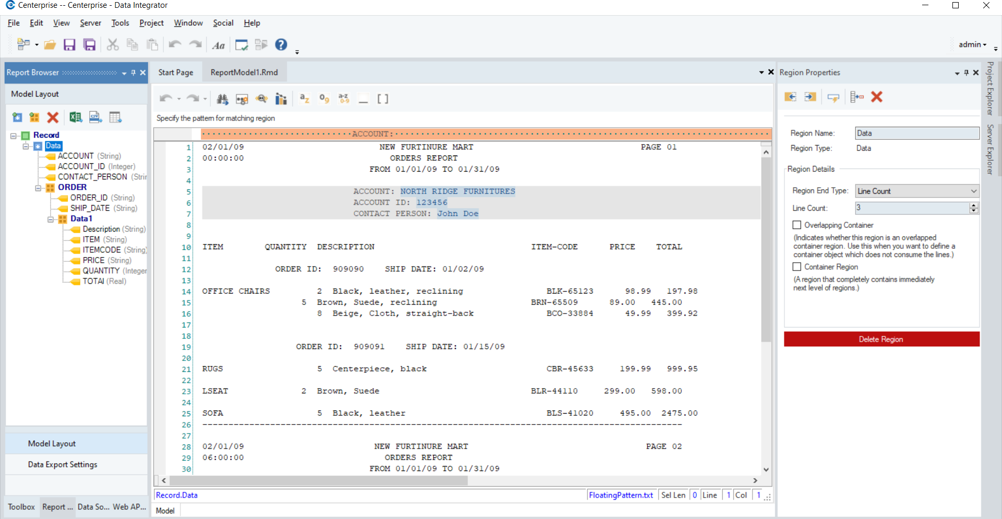The image size is (1002, 519).
Task: Collapse the ORDER node in the tree
Action: (38, 188)
